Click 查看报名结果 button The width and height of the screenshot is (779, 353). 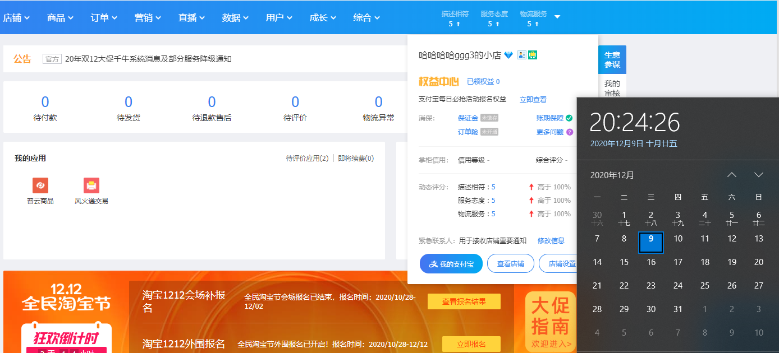point(464,301)
